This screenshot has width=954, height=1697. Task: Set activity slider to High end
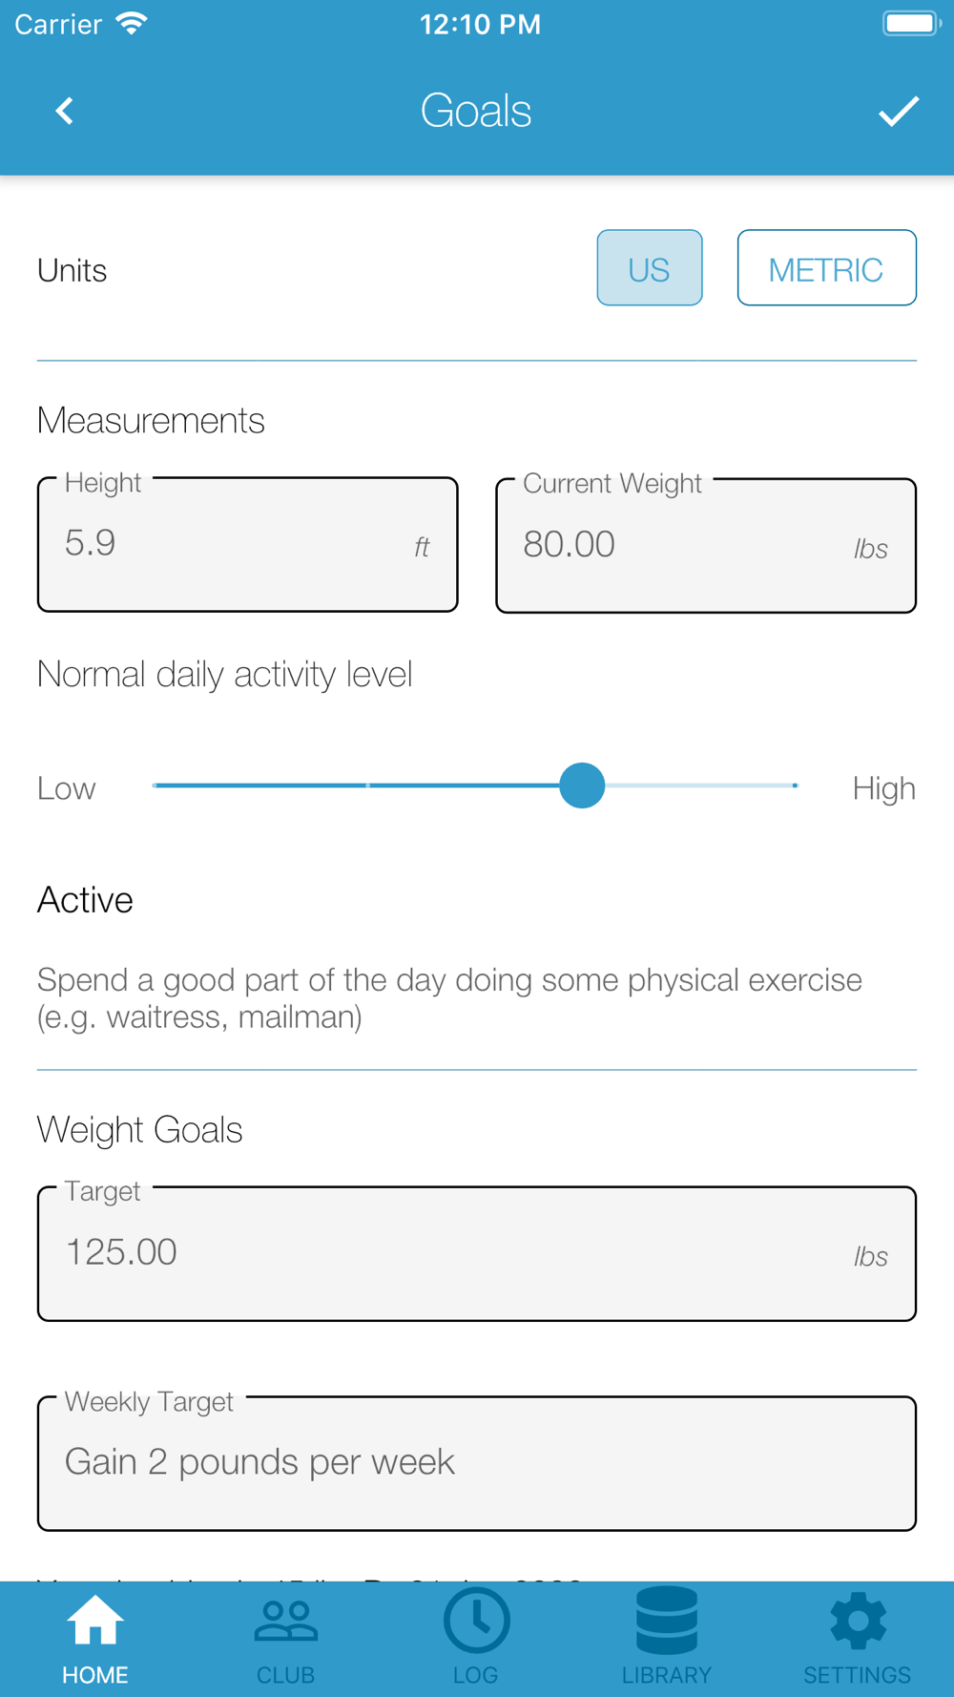(x=795, y=786)
